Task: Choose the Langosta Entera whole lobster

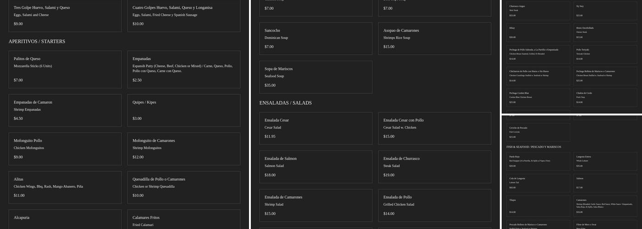Action: click(606, 161)
